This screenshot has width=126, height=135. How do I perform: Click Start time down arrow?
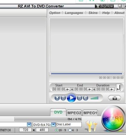click(x=72, y=89)
